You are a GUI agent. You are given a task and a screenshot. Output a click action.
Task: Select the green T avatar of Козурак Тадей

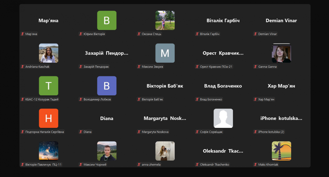[49, 86]
